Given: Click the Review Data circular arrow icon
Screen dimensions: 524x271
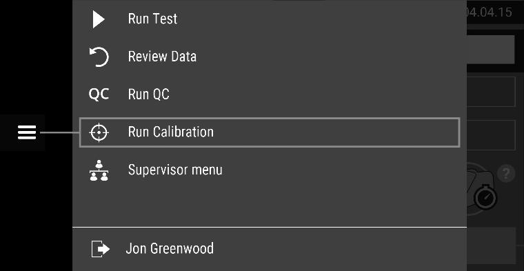Looking at the screenshot, I should [x=99, y=57].
